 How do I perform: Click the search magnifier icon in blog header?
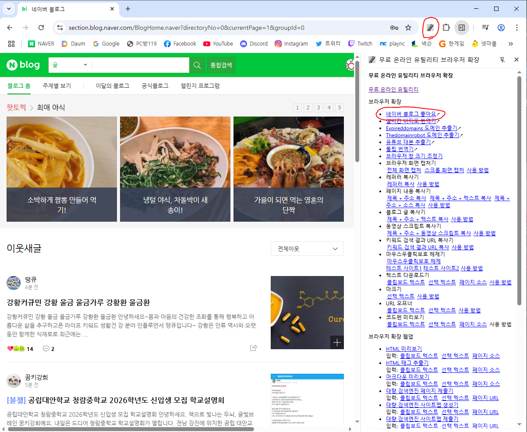197,65
